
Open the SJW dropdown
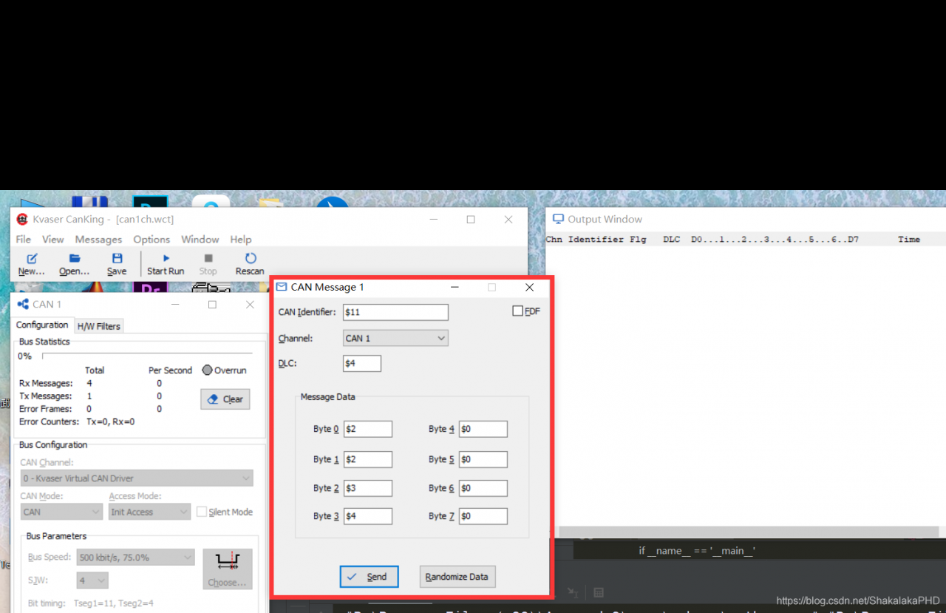tap(92, 580)
